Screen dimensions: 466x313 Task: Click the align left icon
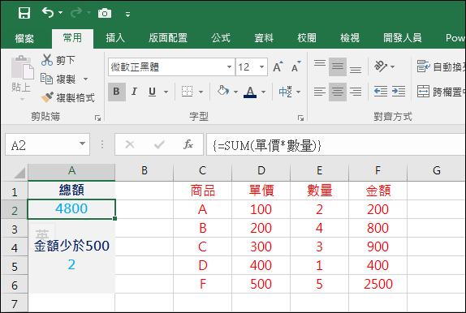(320, 92)
